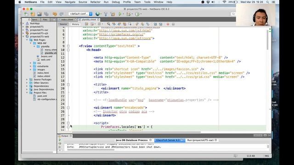
Task: Switch to History view button
Action: tap(75, 24)
